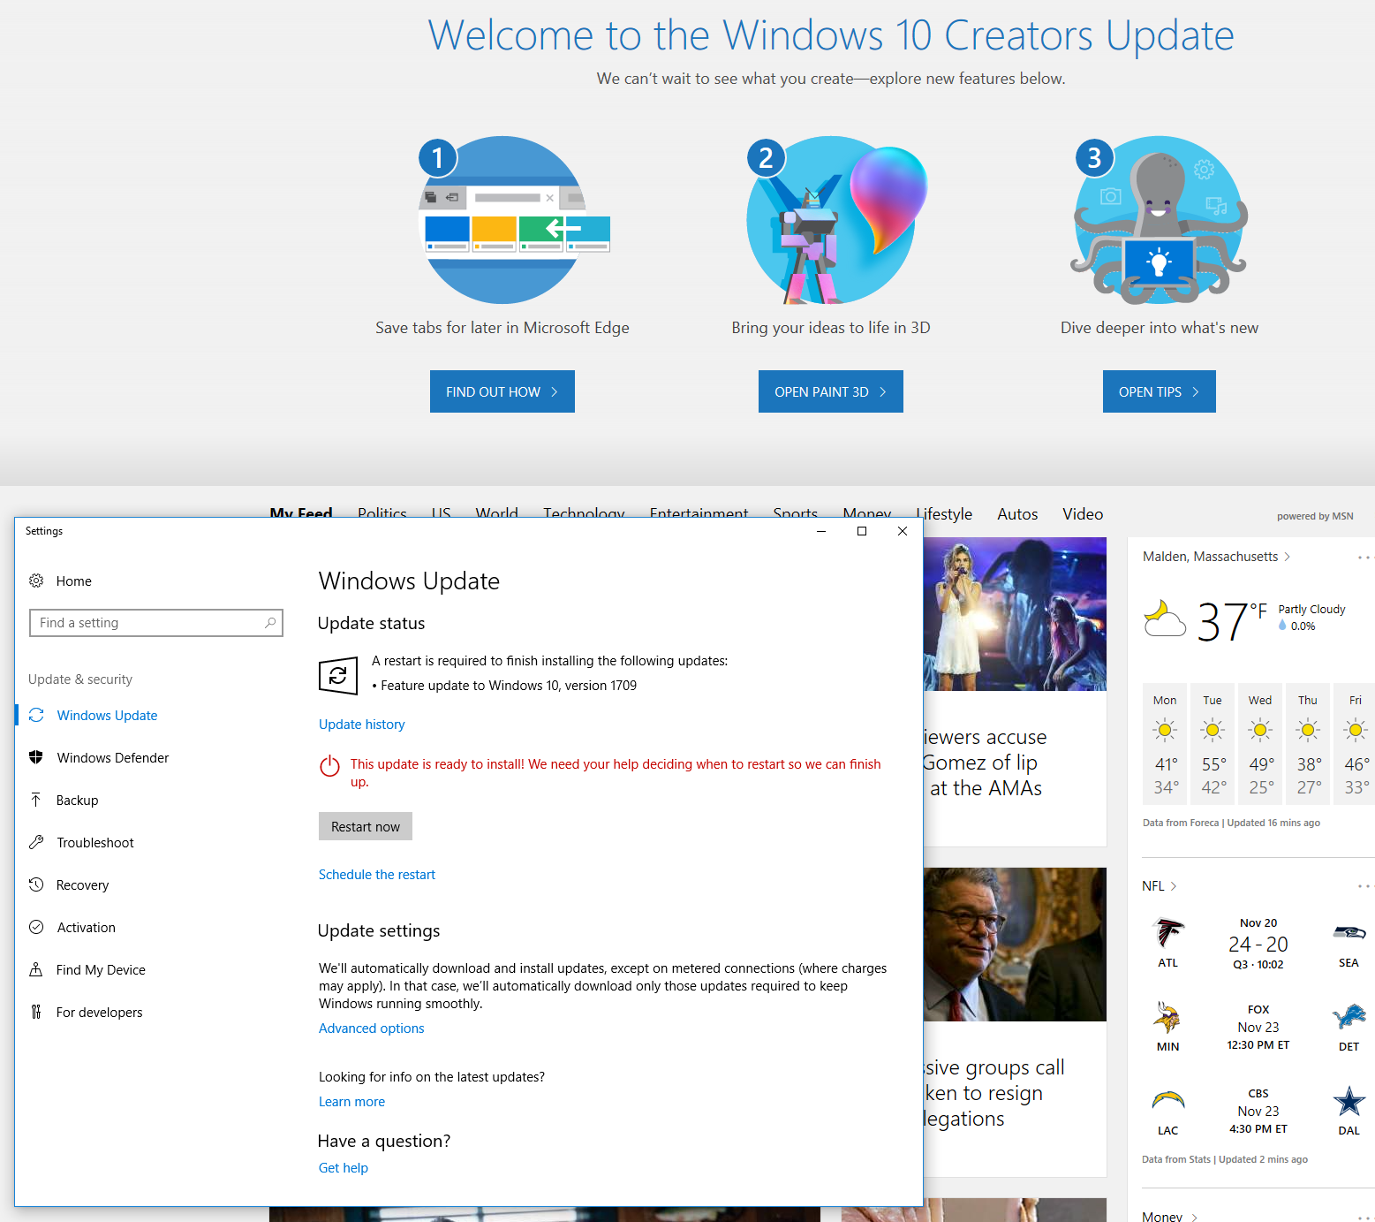This screenshot has width=1375, height=1222.
Task: Open NFL card more options dots
Action: point(1364,886)
